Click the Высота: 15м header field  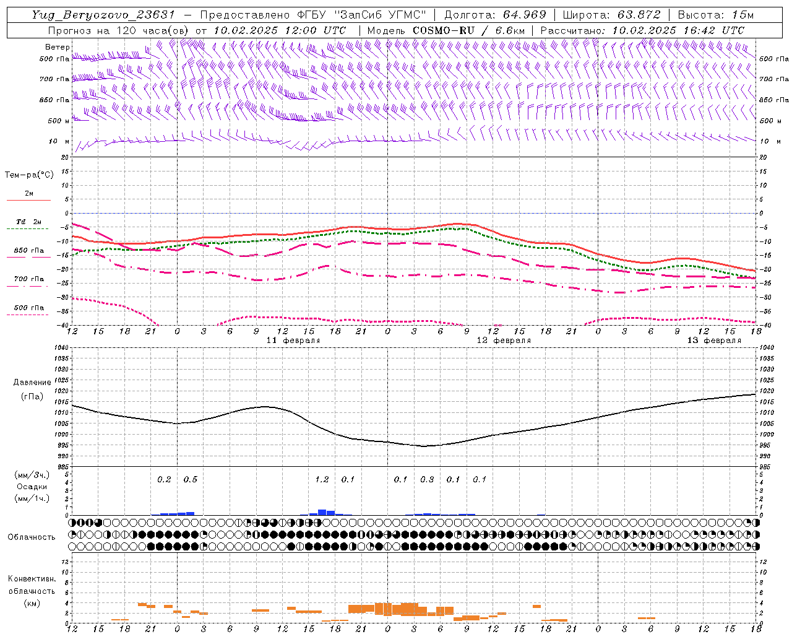[716, 15]
